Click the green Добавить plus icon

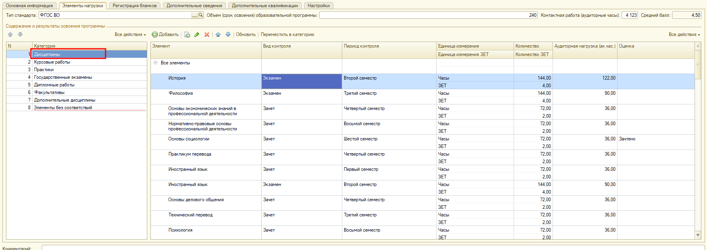click(154, 35)
